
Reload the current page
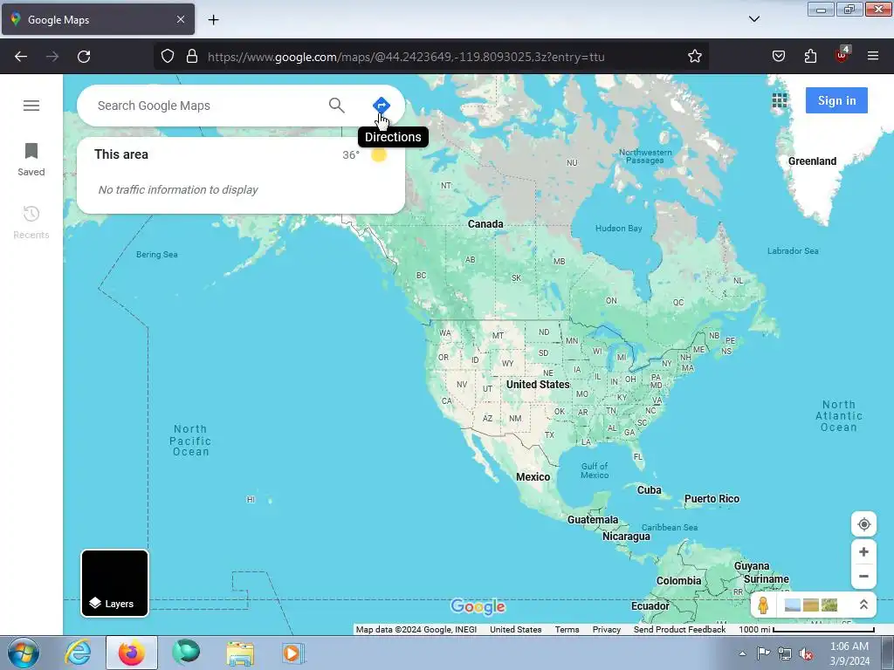pos(84,57)
